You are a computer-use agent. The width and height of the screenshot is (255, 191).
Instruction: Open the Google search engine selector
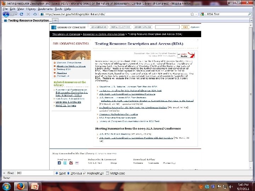click(x=203, y=14)
